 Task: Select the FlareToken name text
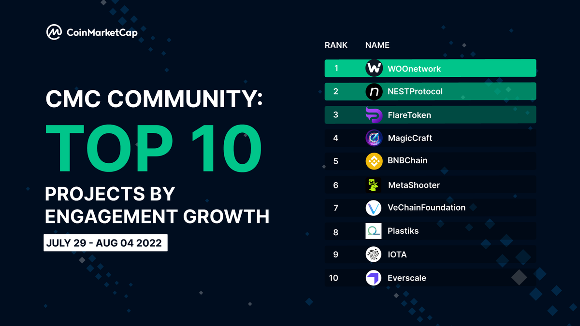point(409,115)
